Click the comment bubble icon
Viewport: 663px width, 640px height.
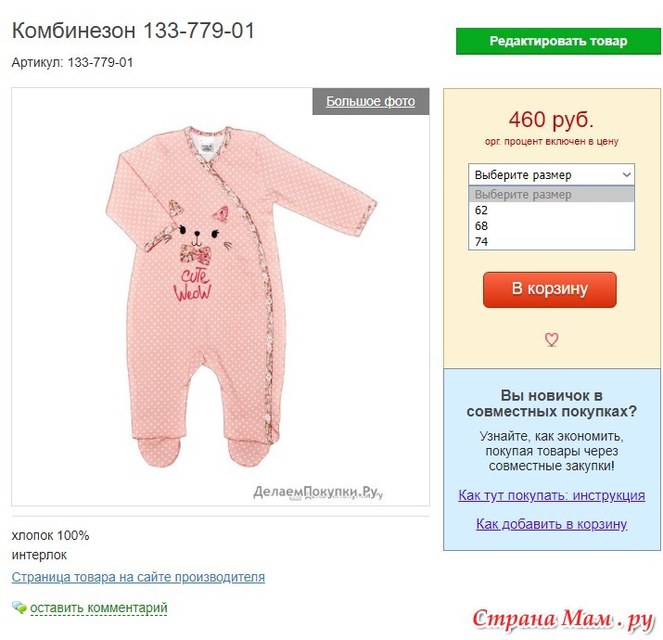tap(19, 607)
